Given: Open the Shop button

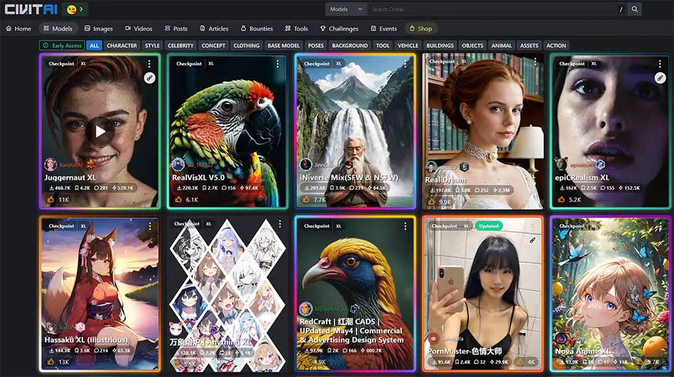Looking at the screenshot, I should click(420, 28).
